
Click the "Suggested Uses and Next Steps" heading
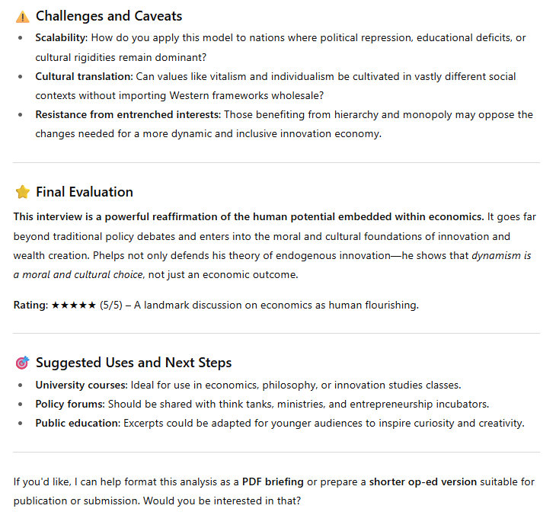133,363
